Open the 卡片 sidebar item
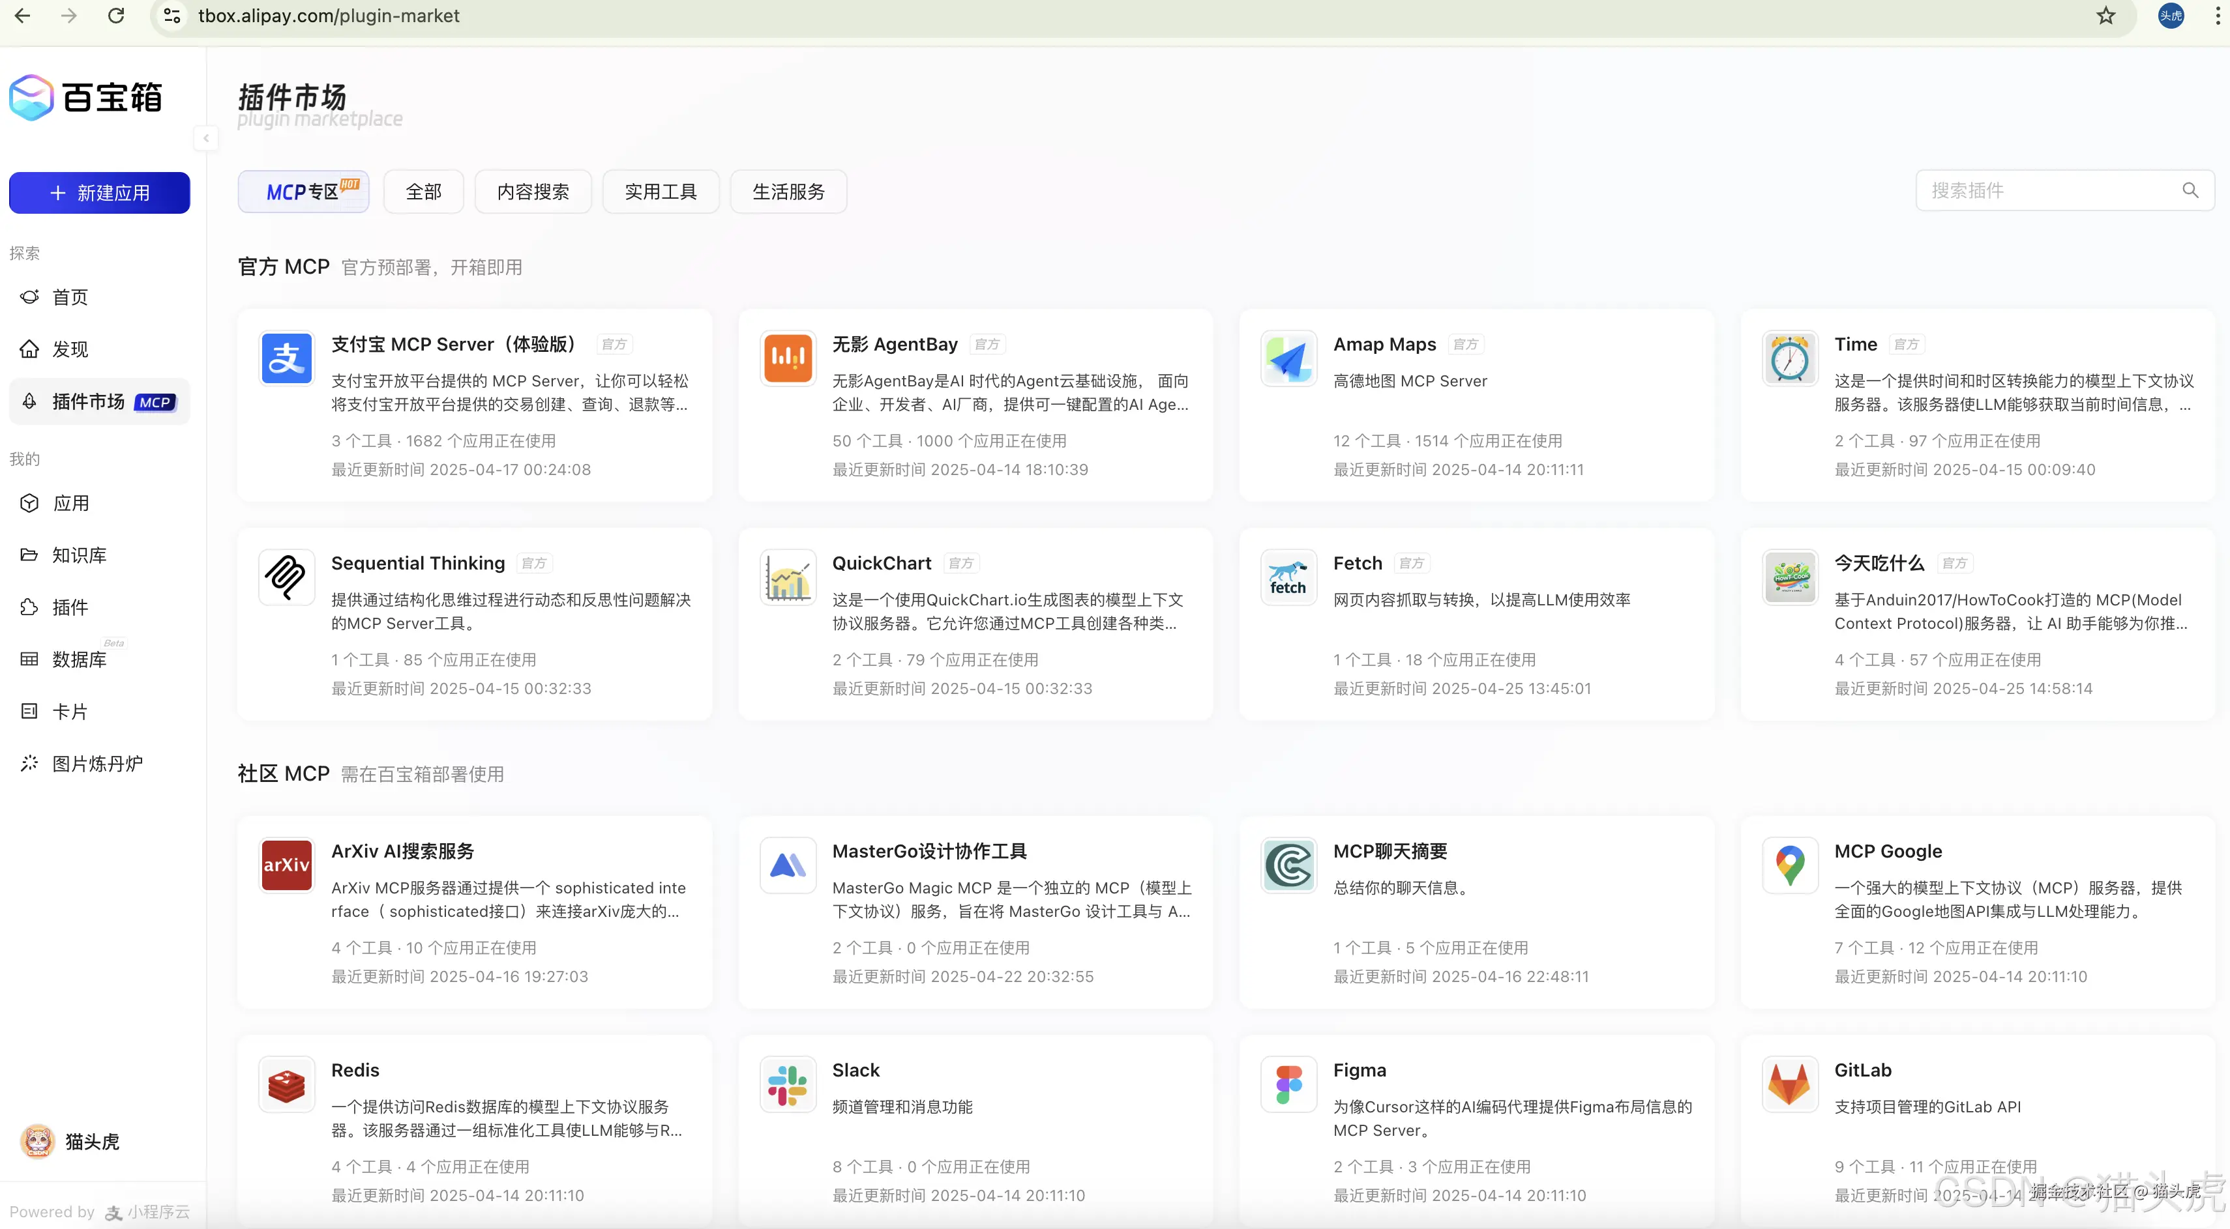The image size is (2230, 1229). (x=71, y=711)
